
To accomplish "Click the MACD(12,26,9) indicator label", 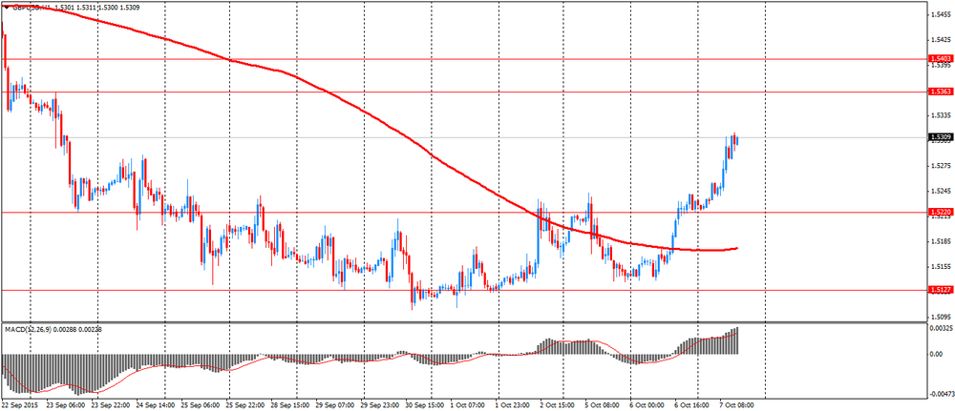I will tap(28, 330).
